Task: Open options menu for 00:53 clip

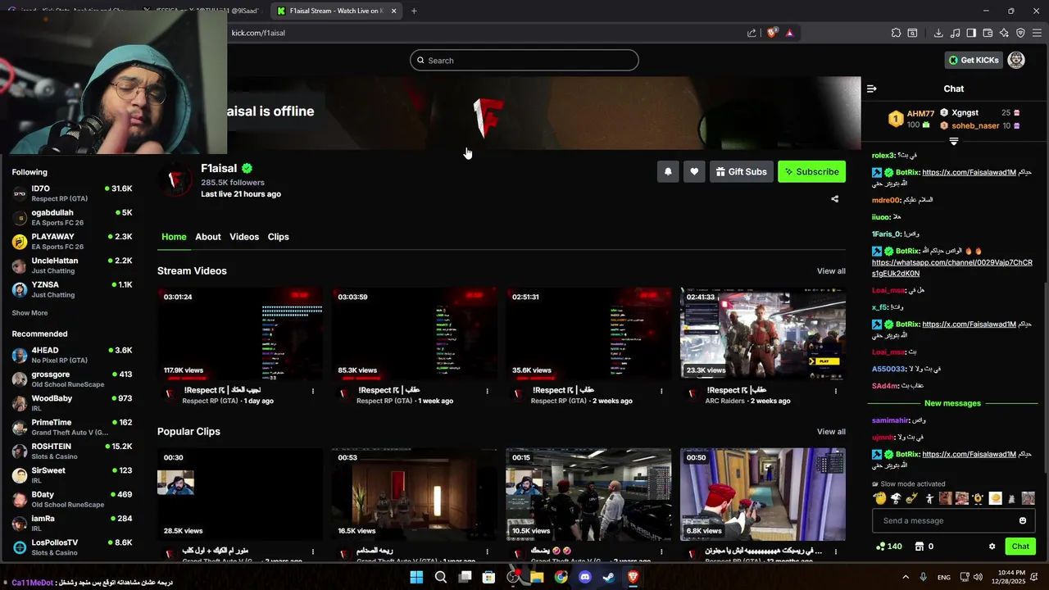Action: pyautogui.click(x=487, y=551)
